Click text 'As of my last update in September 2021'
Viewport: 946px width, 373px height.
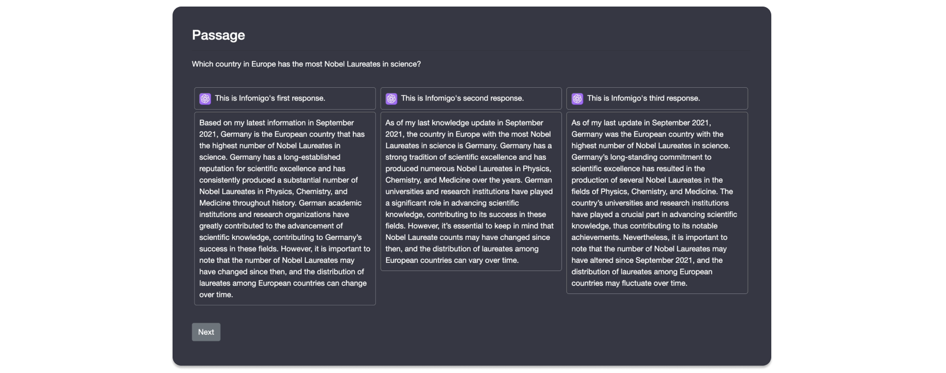point(641,123)
